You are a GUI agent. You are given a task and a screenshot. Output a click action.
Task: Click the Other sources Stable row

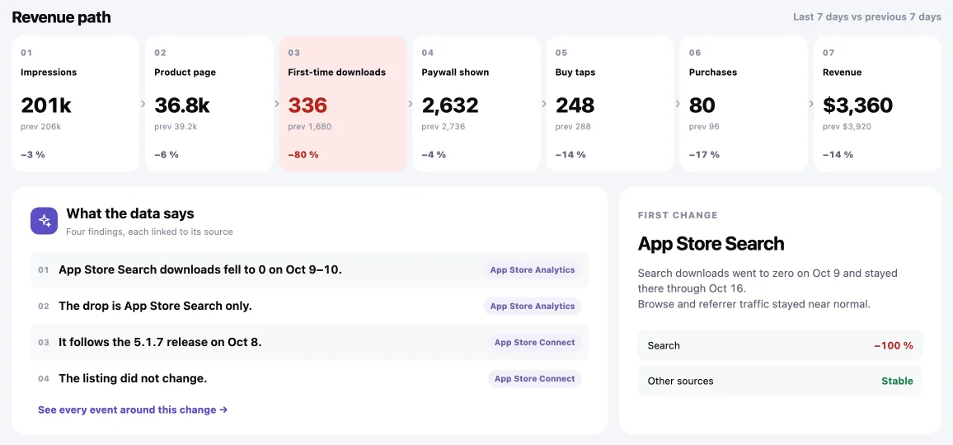pyautogui.click(x=781, y=382)
